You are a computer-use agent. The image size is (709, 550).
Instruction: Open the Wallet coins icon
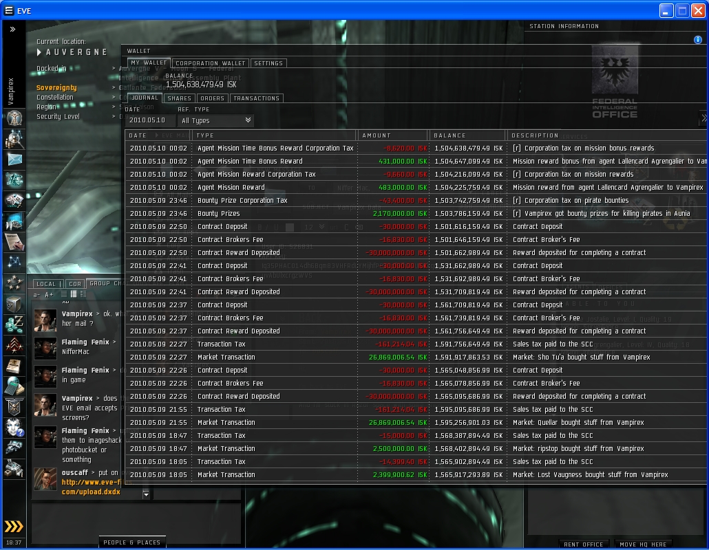coord(14,324)
